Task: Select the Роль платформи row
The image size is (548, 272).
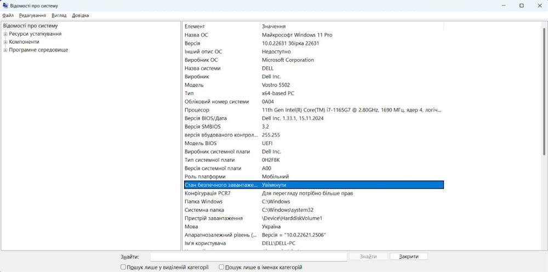Action: [314, 177]
